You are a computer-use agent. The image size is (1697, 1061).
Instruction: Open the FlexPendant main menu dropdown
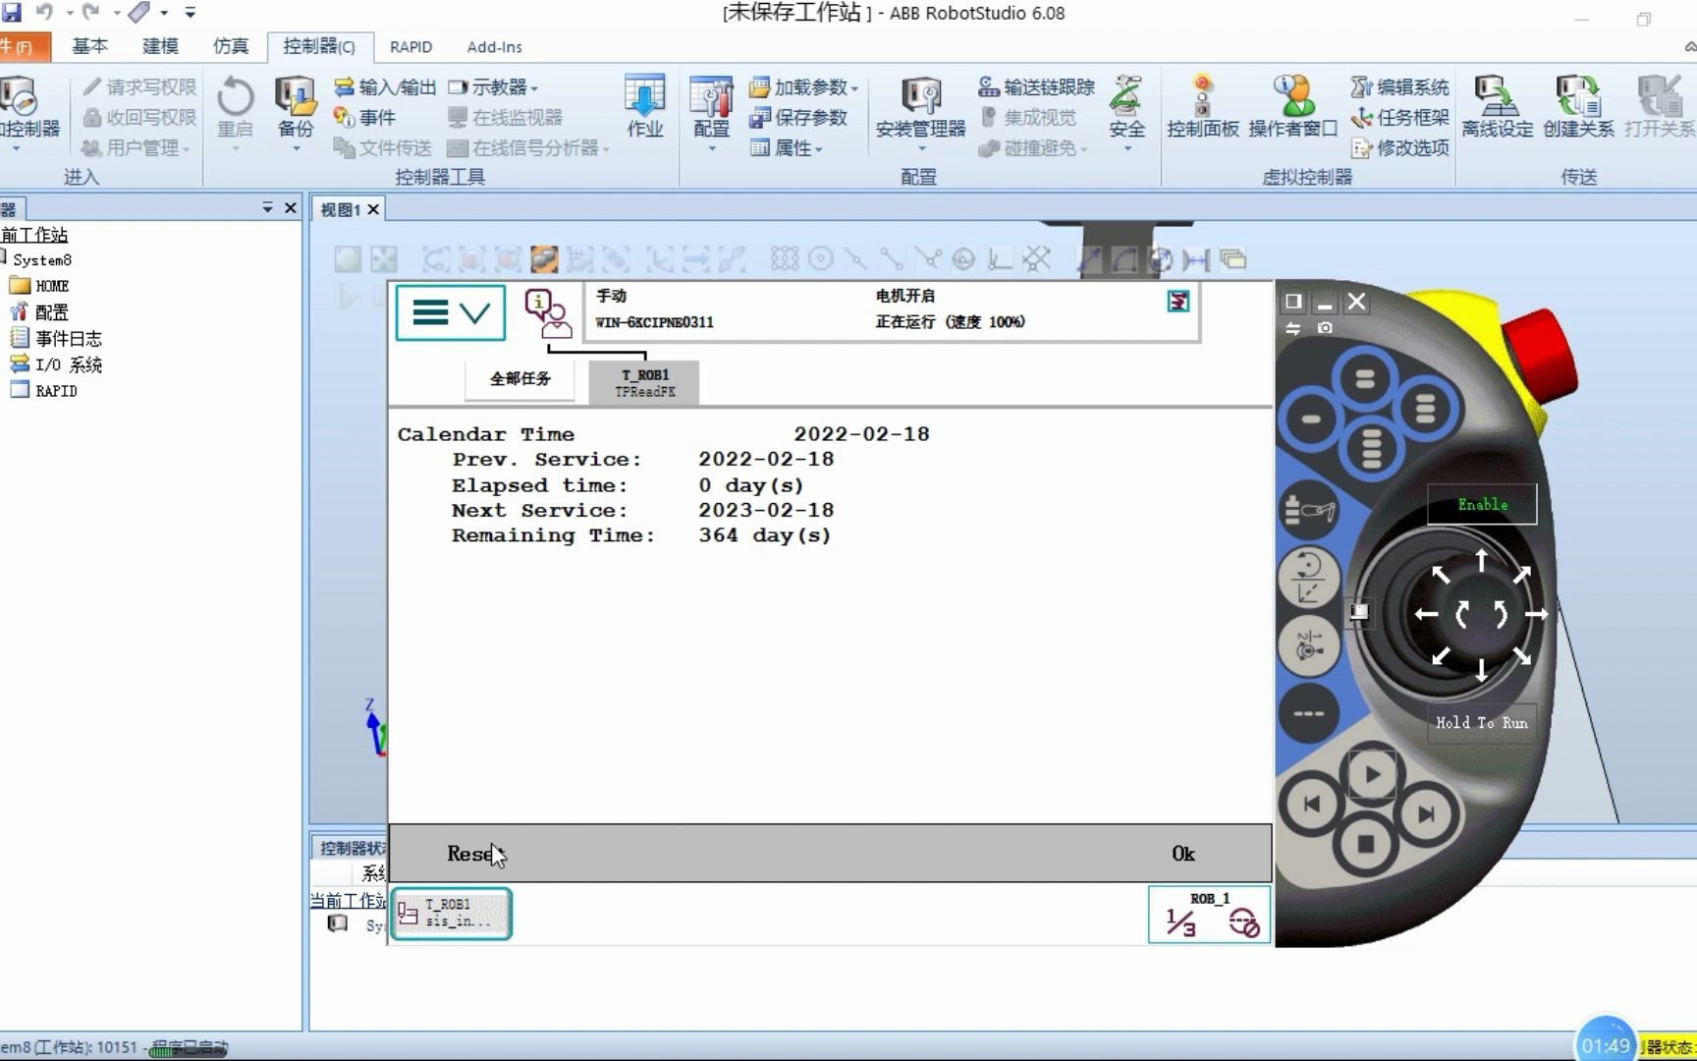[451, 313]
